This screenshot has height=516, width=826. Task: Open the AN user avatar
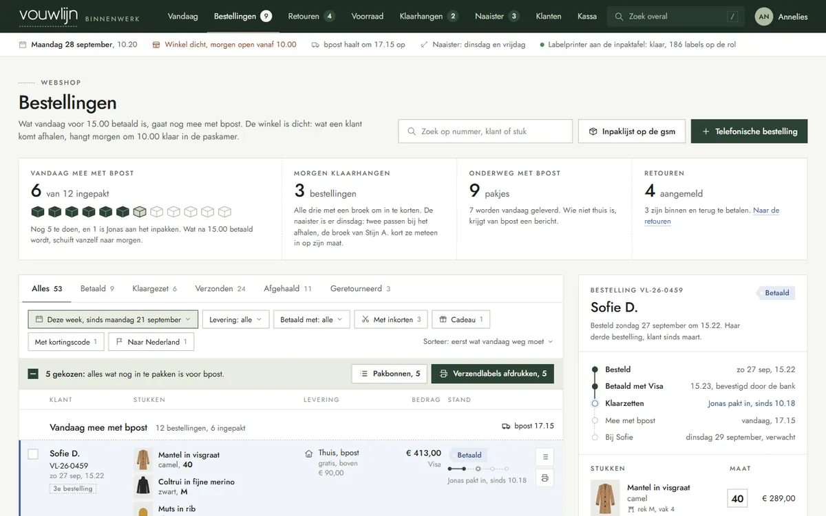click(763, 17)
